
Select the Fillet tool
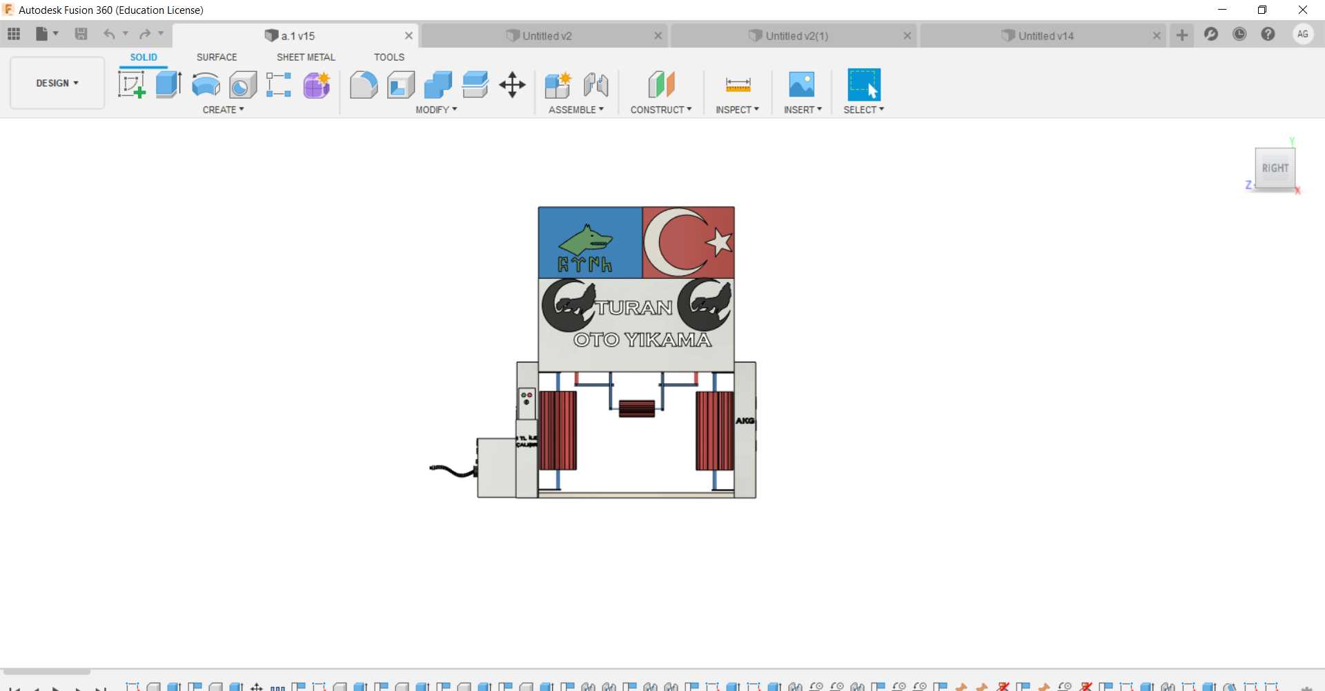pos(364,85)
